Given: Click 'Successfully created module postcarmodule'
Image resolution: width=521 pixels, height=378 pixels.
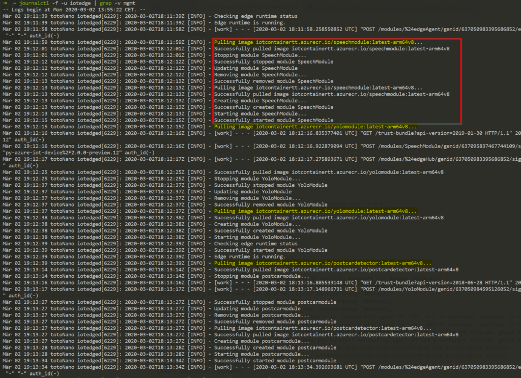Looking at the screenshot, I should tap(275, 348).
